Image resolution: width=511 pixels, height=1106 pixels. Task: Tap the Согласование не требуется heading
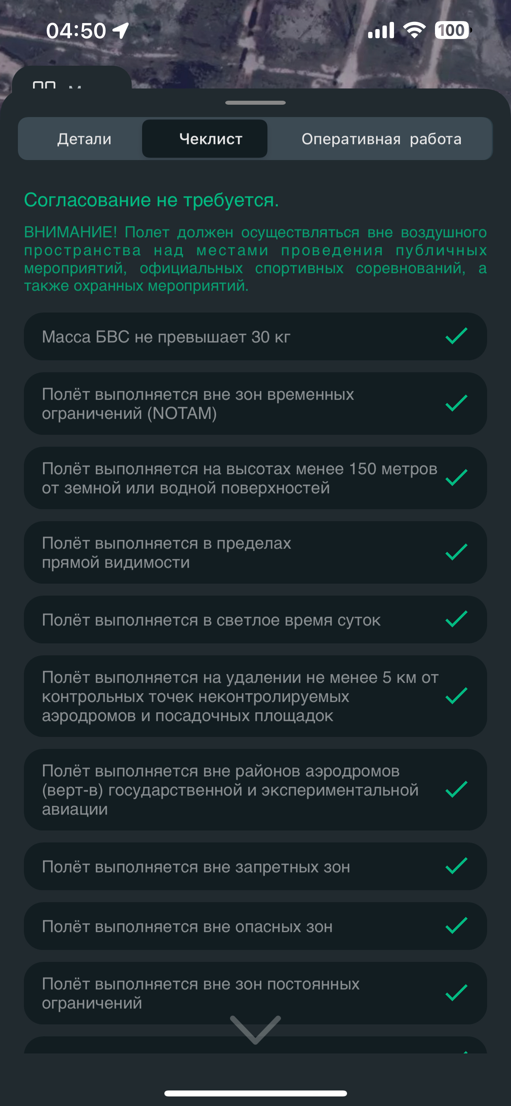152,200
